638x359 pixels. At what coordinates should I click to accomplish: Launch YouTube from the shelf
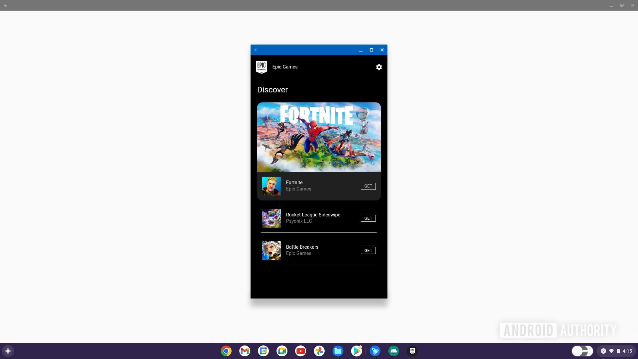(x=301, y=351)
